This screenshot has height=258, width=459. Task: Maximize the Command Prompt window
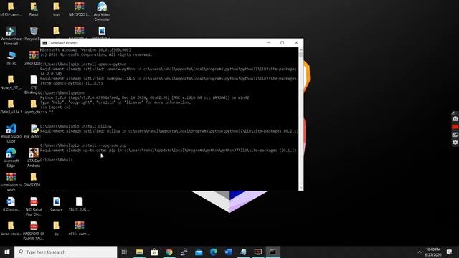pyautogui.click(x=282, y=43)
